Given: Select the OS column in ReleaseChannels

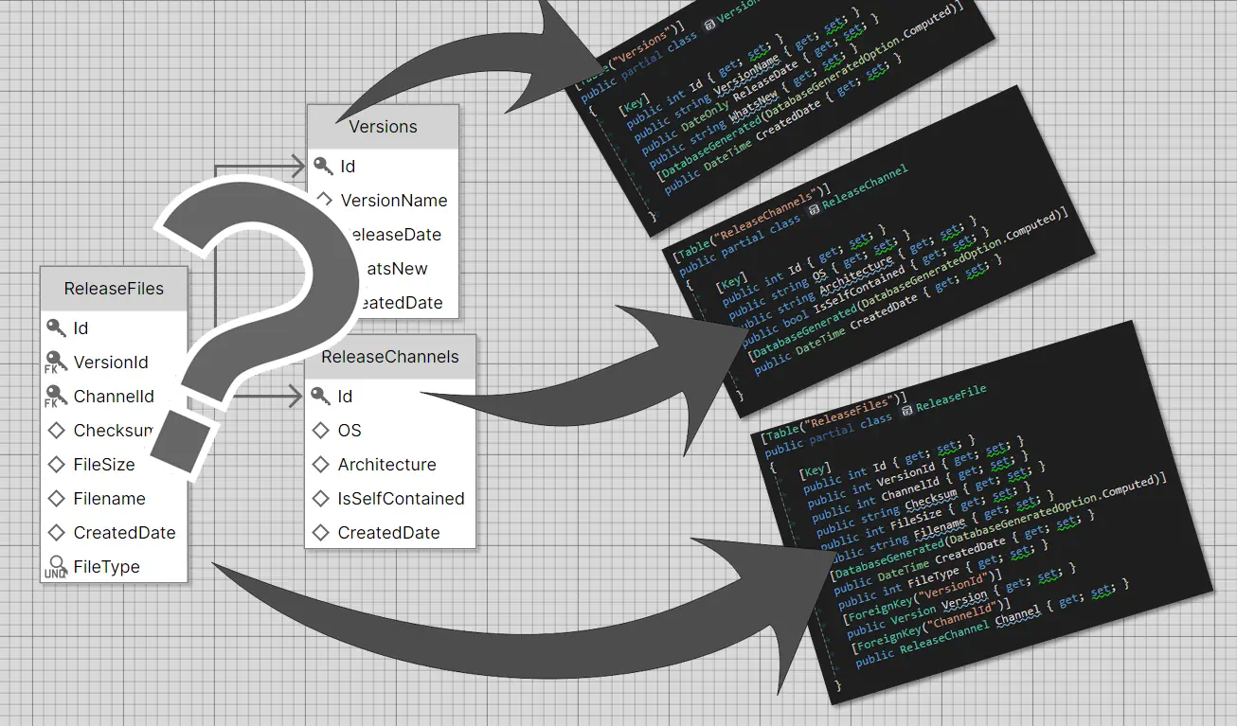Looking at the screenshot, I should click(x=350, y=431).
